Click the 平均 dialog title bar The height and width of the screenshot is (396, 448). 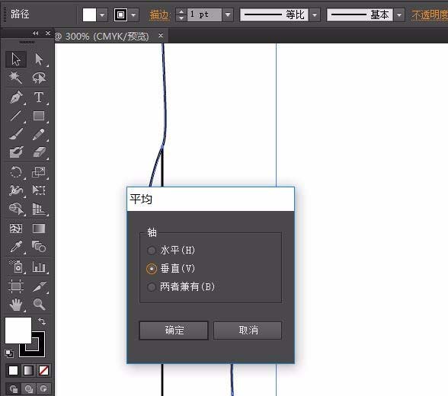210,200
